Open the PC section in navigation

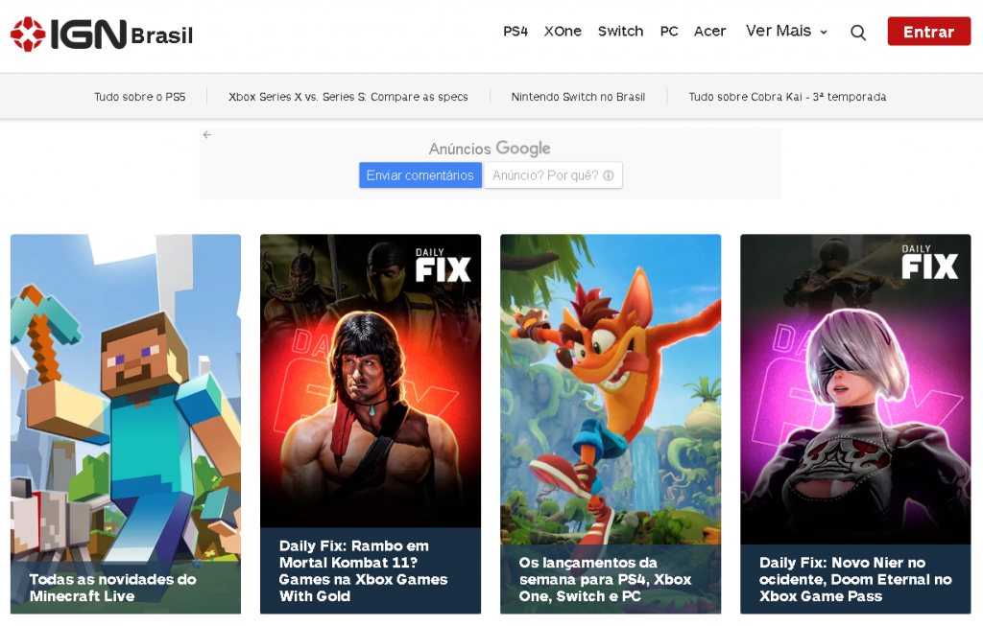tap(669, 32)
